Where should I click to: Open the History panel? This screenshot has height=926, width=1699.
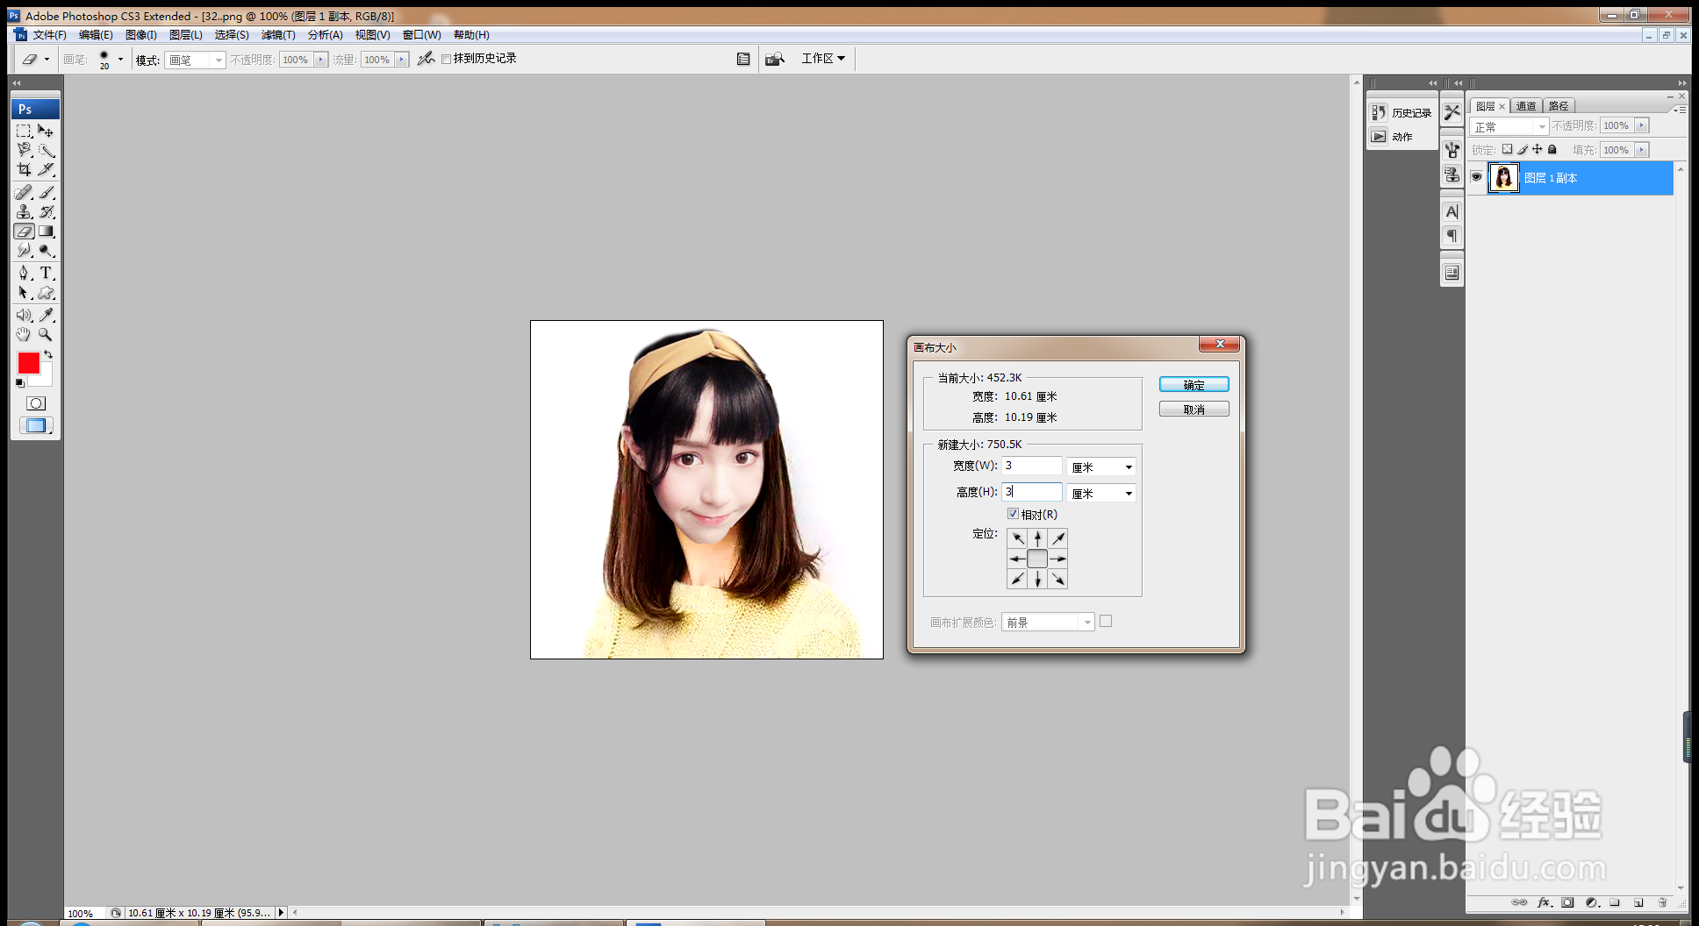coord(1401,113)
